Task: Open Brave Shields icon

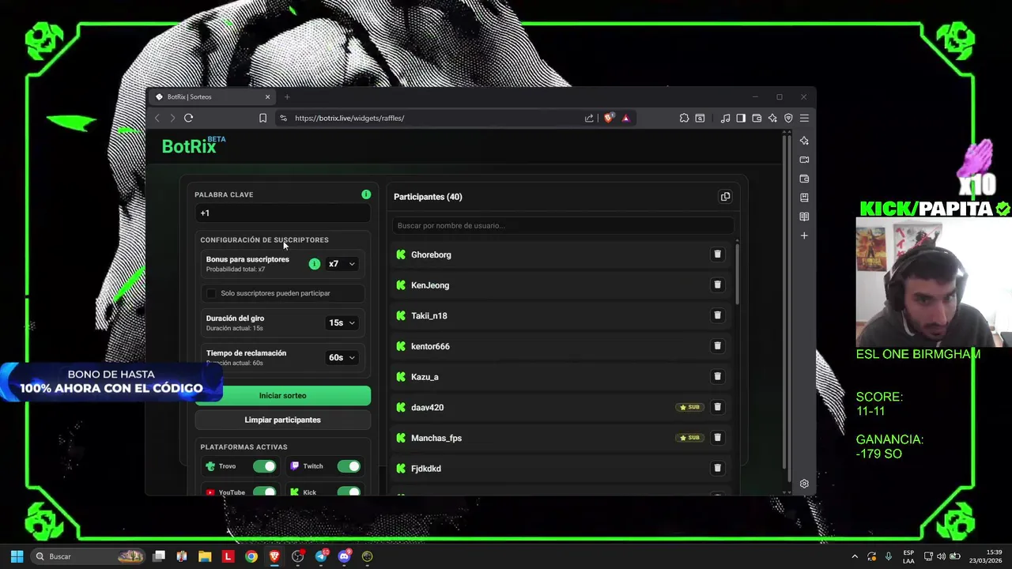Action: click(608, 118)
